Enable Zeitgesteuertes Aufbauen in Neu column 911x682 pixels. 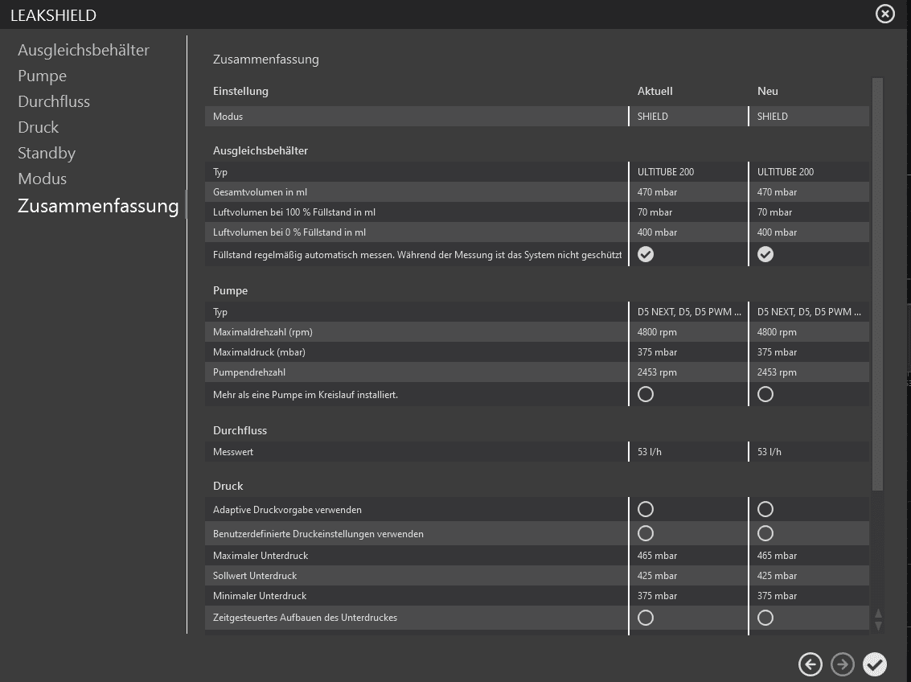(765, 618)
